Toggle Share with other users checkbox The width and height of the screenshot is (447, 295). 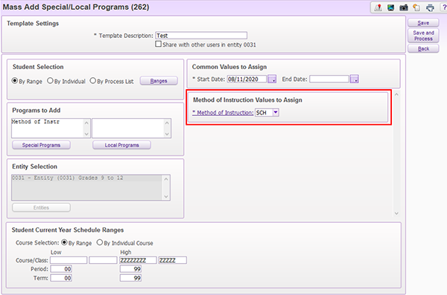[158, 44]
